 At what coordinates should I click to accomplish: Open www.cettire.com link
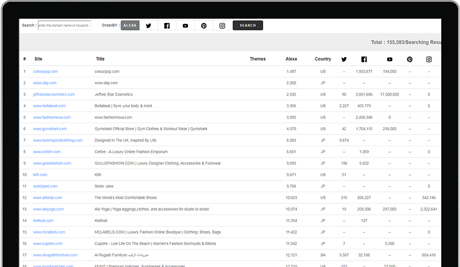pos(47,152)
